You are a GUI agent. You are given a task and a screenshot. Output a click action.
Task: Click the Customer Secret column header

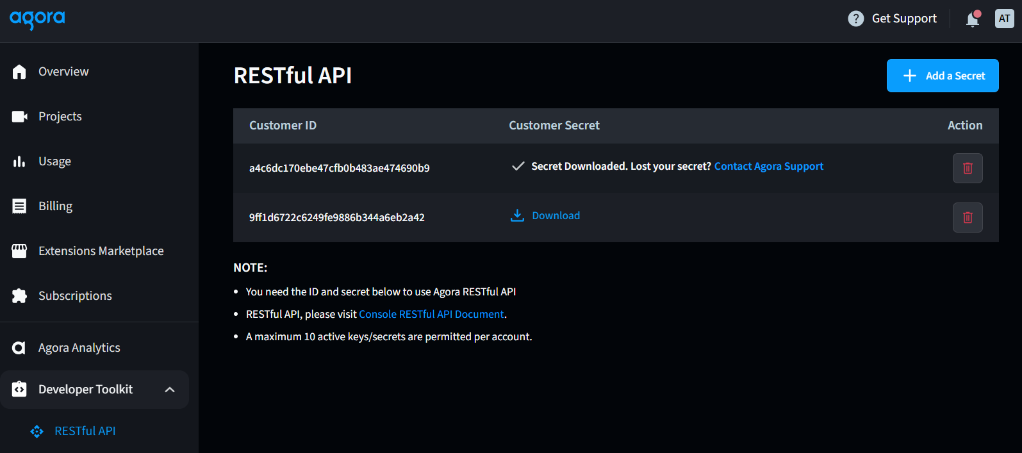[x=554, y=126]
